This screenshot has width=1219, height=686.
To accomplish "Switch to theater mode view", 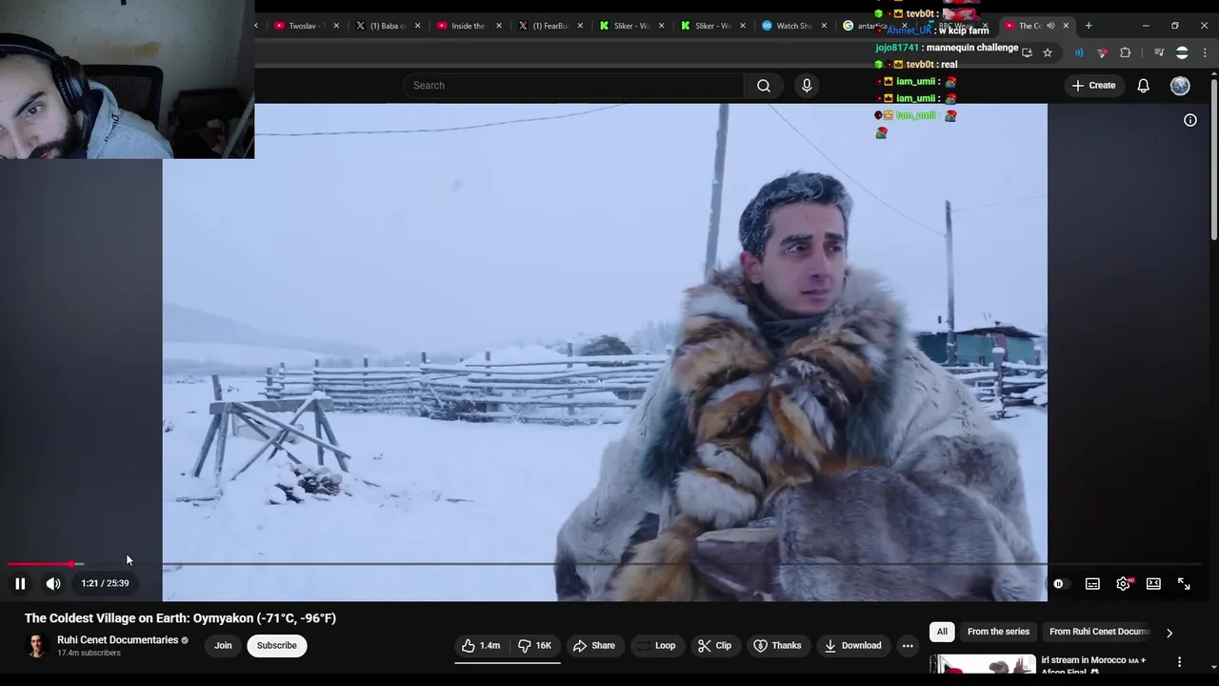I will [x=1153, y=584].
